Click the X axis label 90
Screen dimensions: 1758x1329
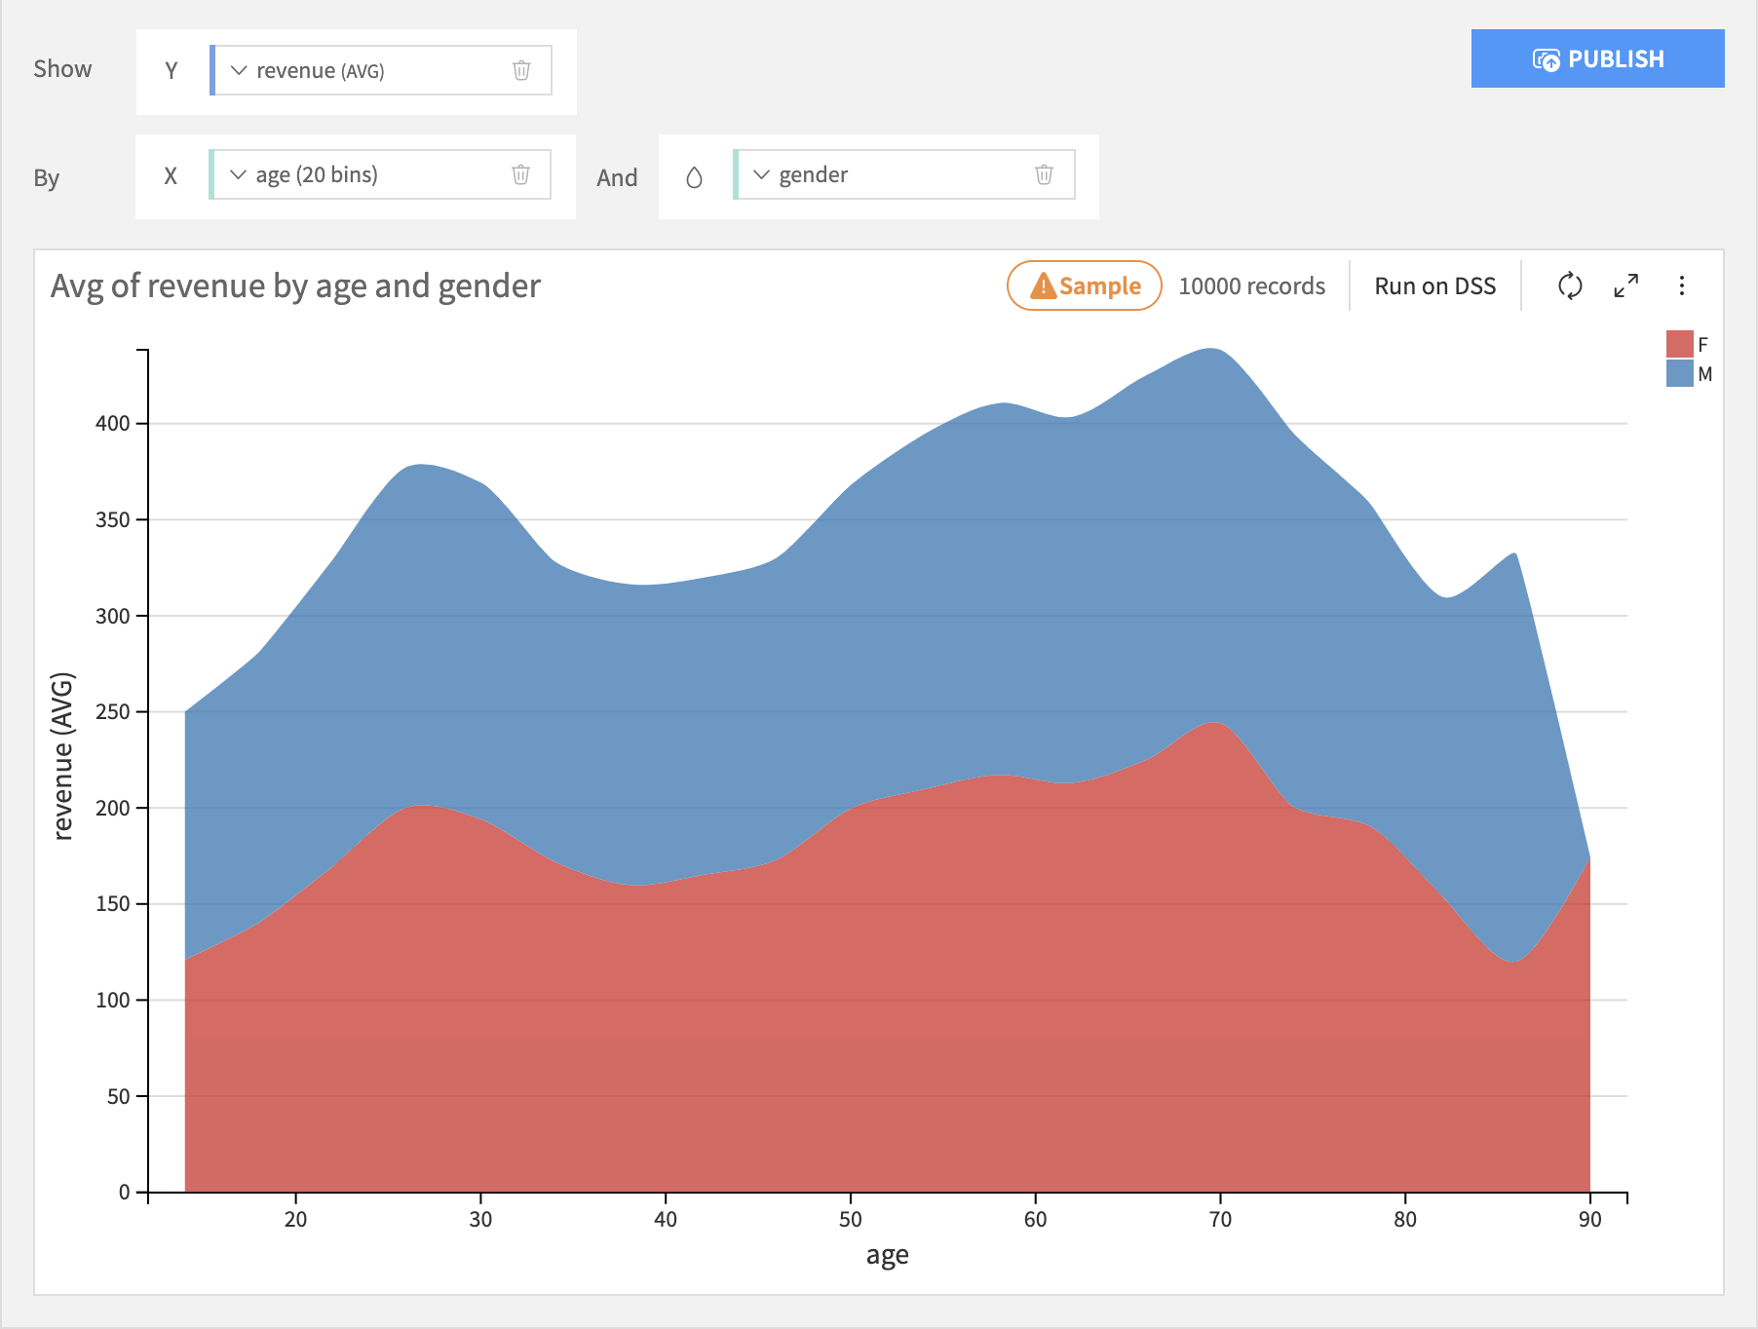click(1589, 1219)
